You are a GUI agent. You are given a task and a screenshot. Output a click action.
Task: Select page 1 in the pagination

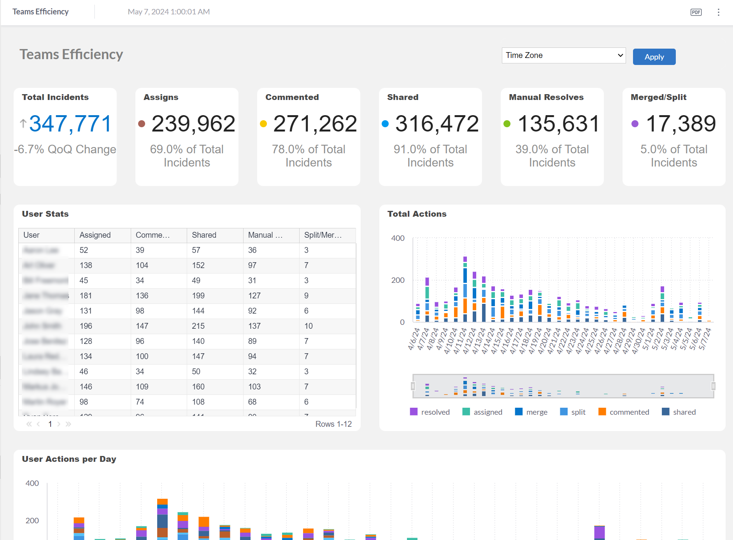50,424
